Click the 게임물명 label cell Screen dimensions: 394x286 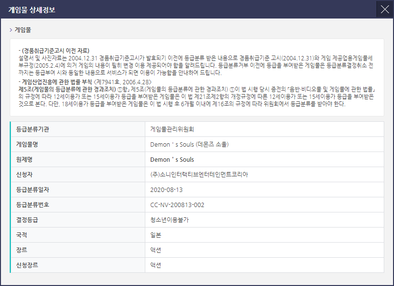[78, 144]
